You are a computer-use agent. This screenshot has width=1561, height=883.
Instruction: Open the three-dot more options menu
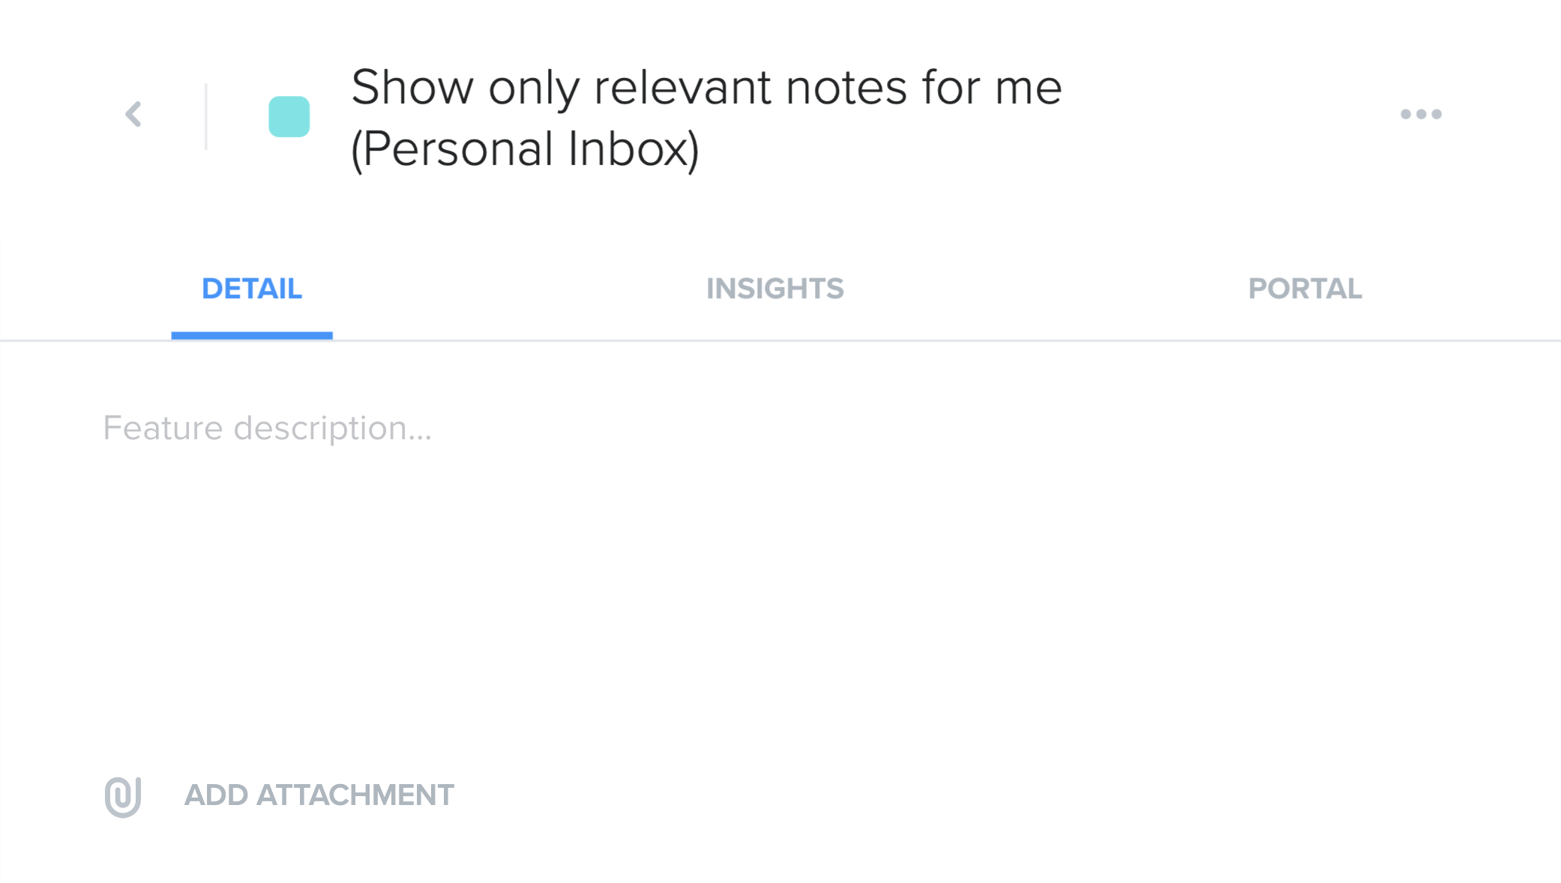pyautogui.click(x=1421, y=114)
